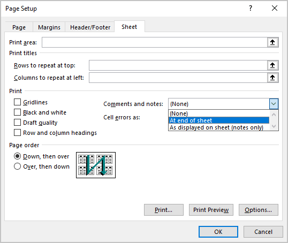This screenshot has width=288, height=243.
Task: Click the Print titles heading
Action: tap(23, 53)
